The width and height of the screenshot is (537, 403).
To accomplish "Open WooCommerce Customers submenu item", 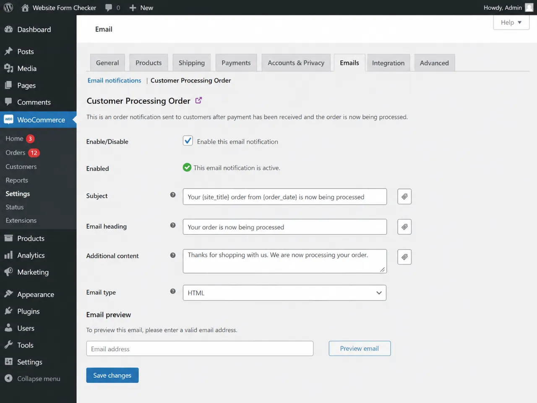I will point(21,167).
